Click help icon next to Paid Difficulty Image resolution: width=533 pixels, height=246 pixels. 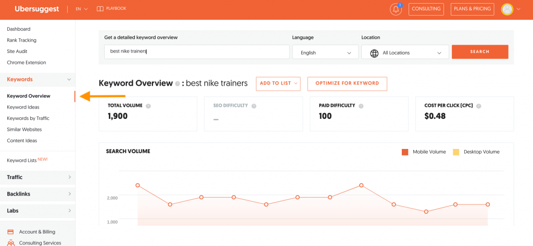tap(361, 106)
